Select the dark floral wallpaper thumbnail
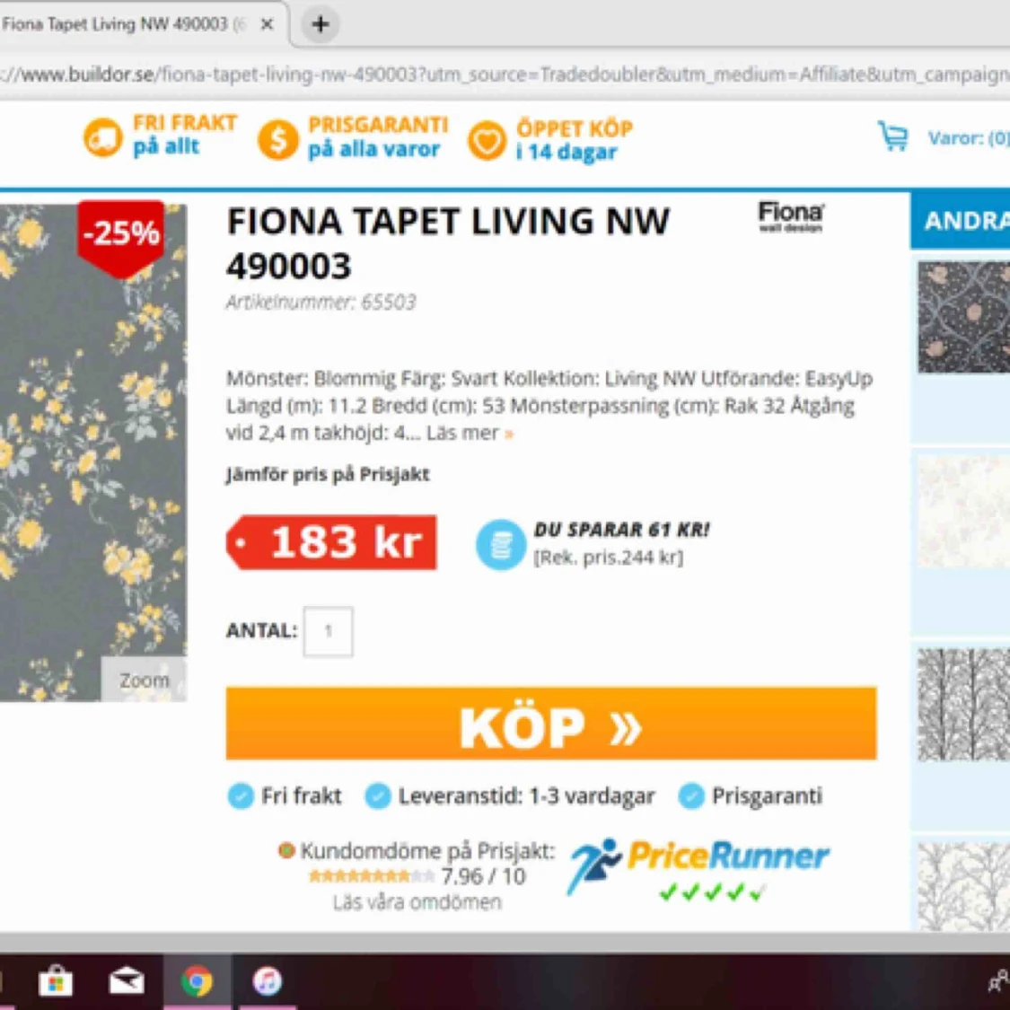 (x=963, y=317)
